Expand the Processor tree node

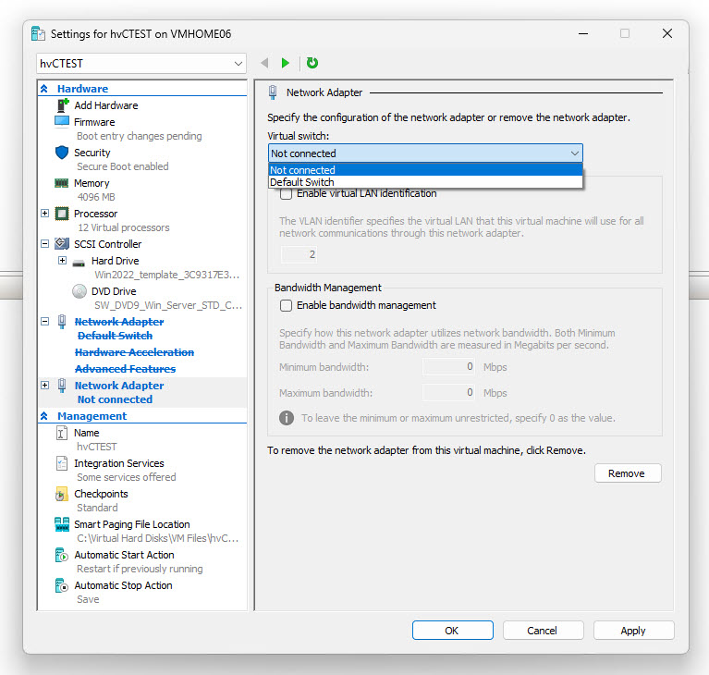point(44,213)
